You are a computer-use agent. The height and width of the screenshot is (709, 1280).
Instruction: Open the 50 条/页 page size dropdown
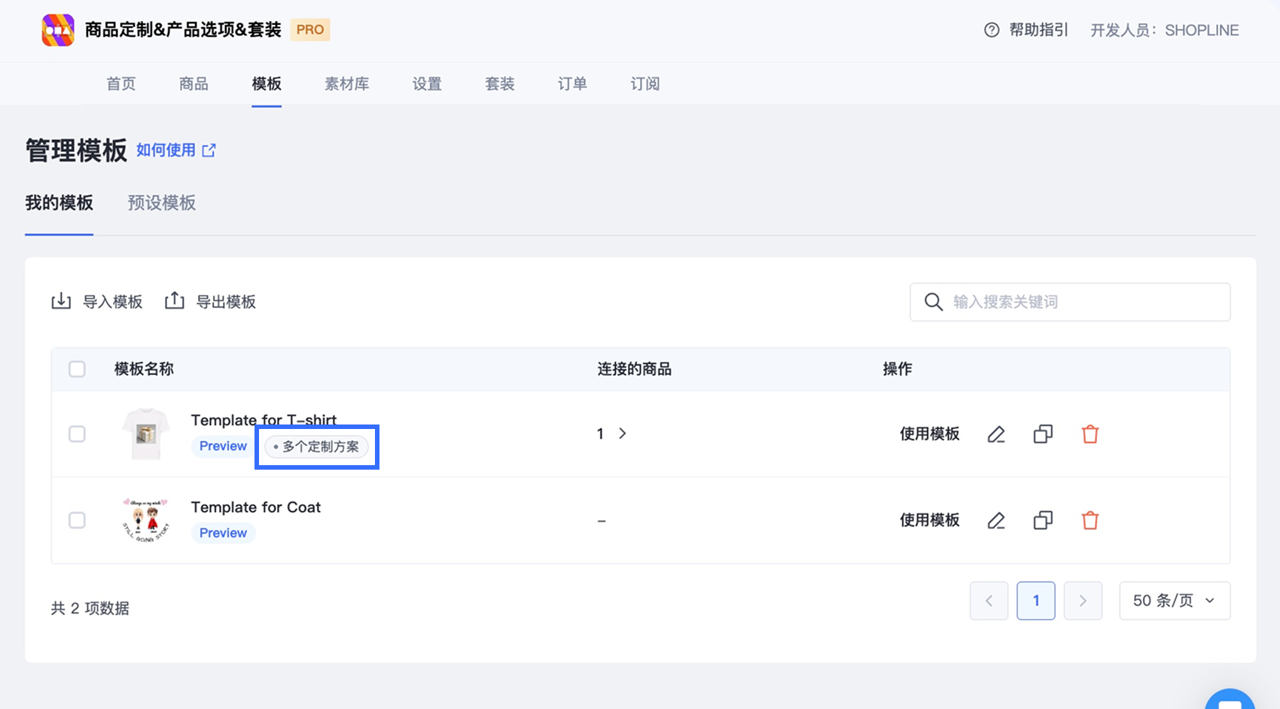(1175, 601)
